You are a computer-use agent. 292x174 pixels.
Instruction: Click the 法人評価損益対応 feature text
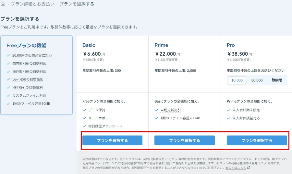246,118
